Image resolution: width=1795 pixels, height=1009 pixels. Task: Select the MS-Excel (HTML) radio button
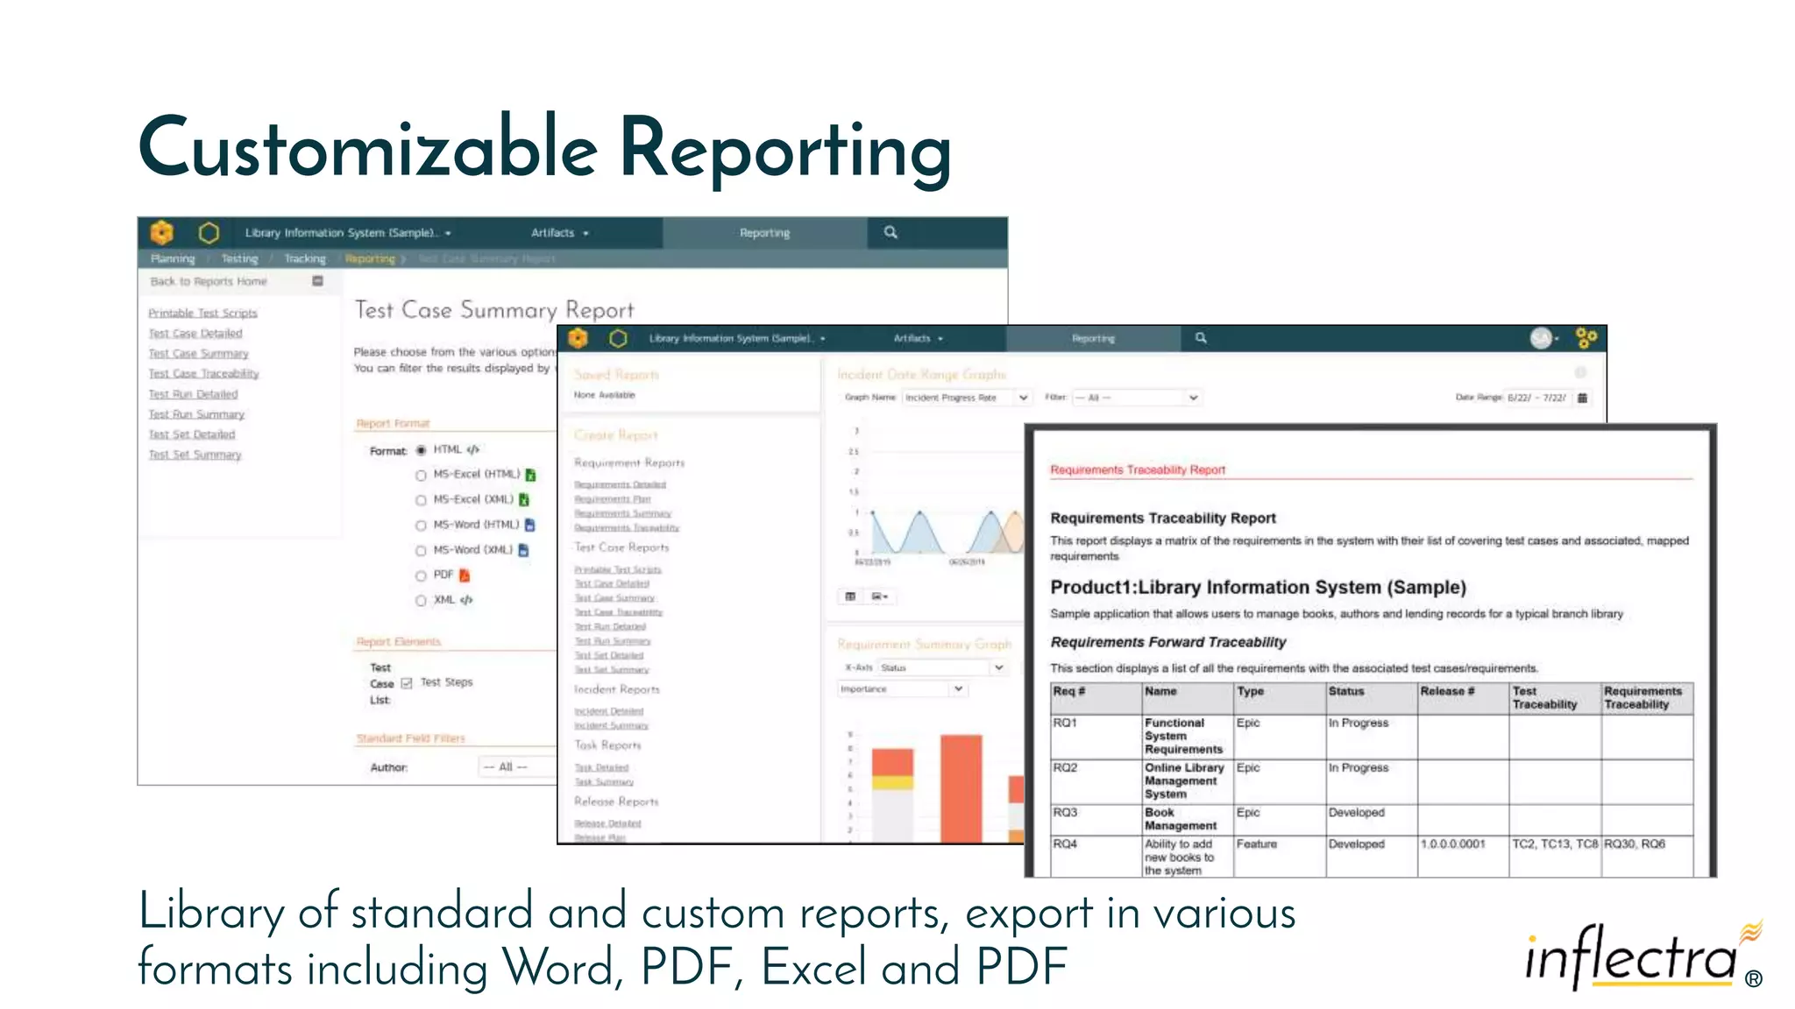(421, 476)
